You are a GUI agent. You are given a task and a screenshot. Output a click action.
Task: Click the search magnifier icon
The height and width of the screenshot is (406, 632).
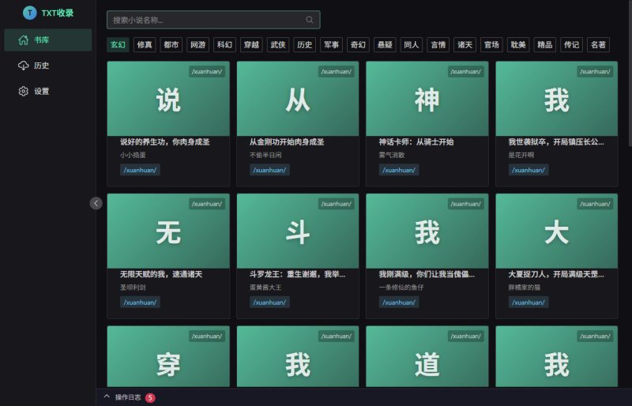[x=310, y=20]
